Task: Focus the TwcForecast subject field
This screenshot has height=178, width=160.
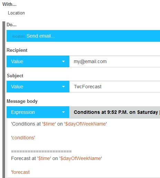Action: [114, 87]
